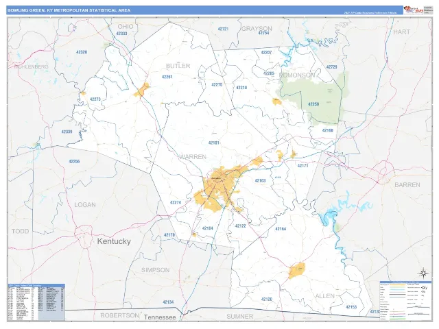The width and height of the screenshot is (439, 329).
Task: Click ZIP code 42285
Action: (269, 73)
